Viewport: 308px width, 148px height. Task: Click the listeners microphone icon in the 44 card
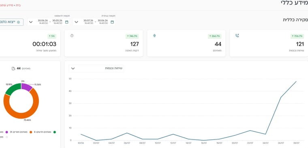coord(154,36)
